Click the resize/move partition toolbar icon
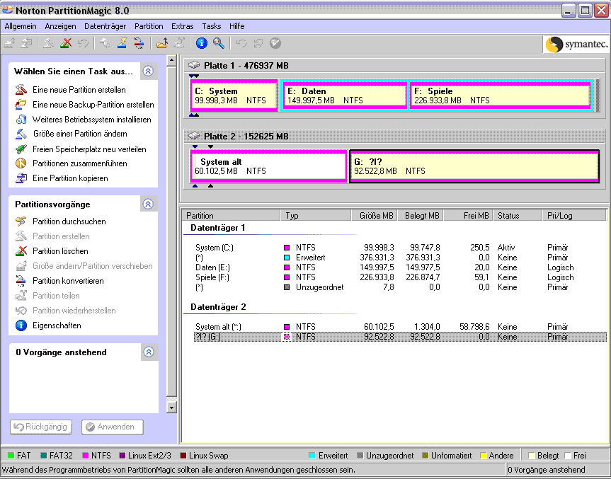This screenshot has height=479, width=611. (10, 43)
